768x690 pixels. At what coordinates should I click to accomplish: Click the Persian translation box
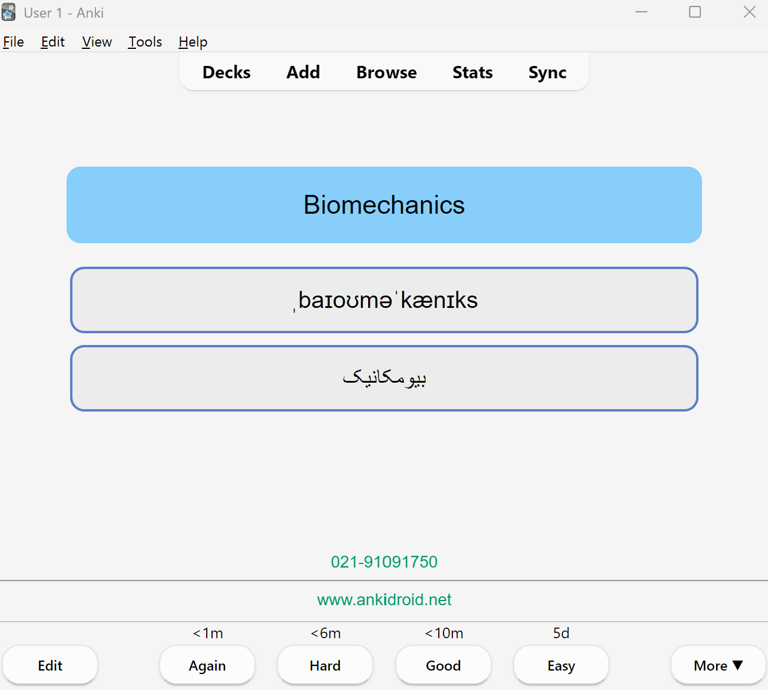coord(384,378)
